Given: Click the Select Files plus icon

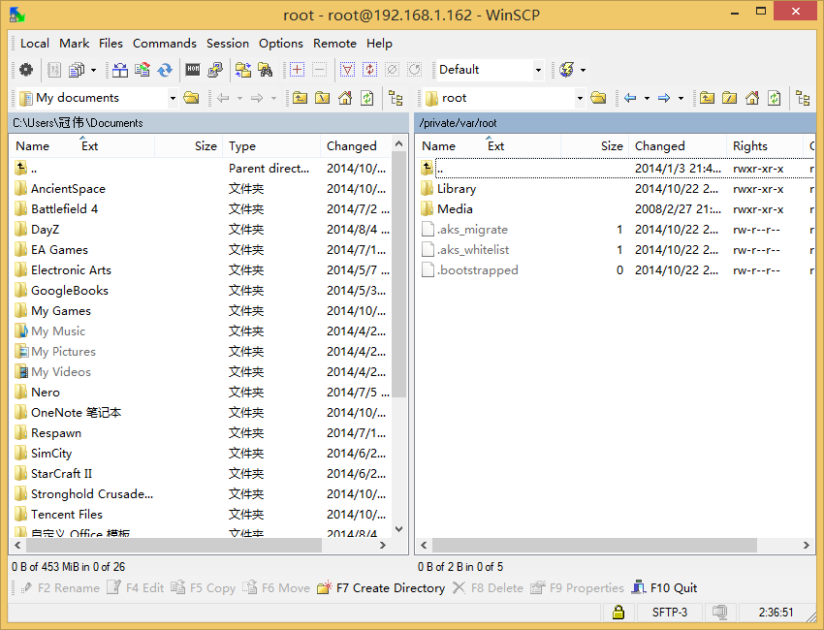Looking at the screenshot, I should click(297, 70).
